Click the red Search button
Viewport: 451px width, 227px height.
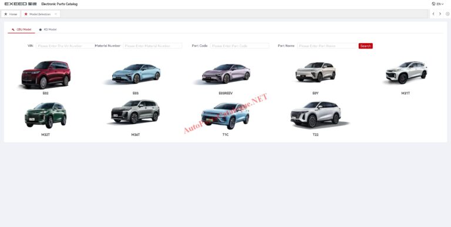pyautogui.click(x=366, y=46)
